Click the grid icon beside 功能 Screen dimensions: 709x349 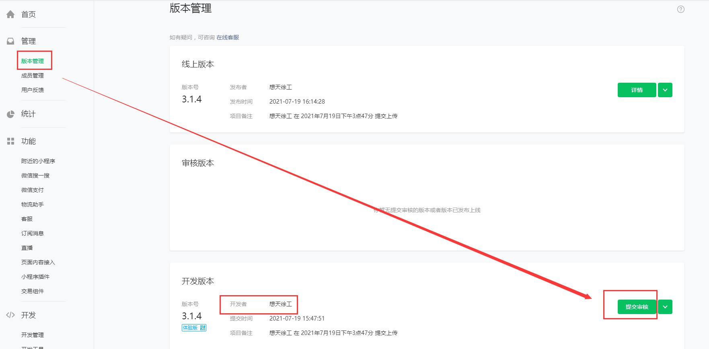click(x=10, y=141)
